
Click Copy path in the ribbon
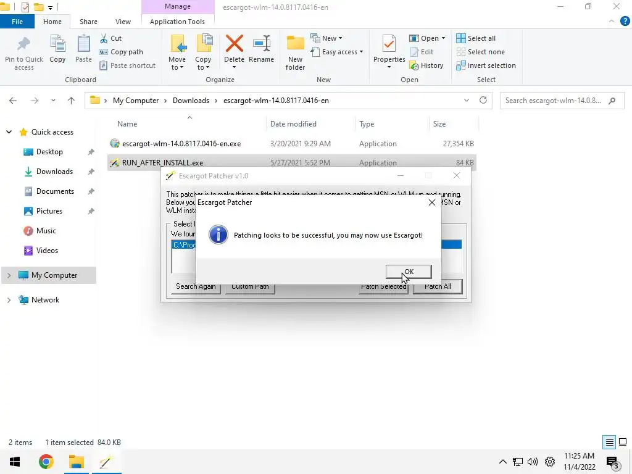122,52
